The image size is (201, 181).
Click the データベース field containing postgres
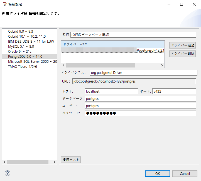(x=140, y=99)
